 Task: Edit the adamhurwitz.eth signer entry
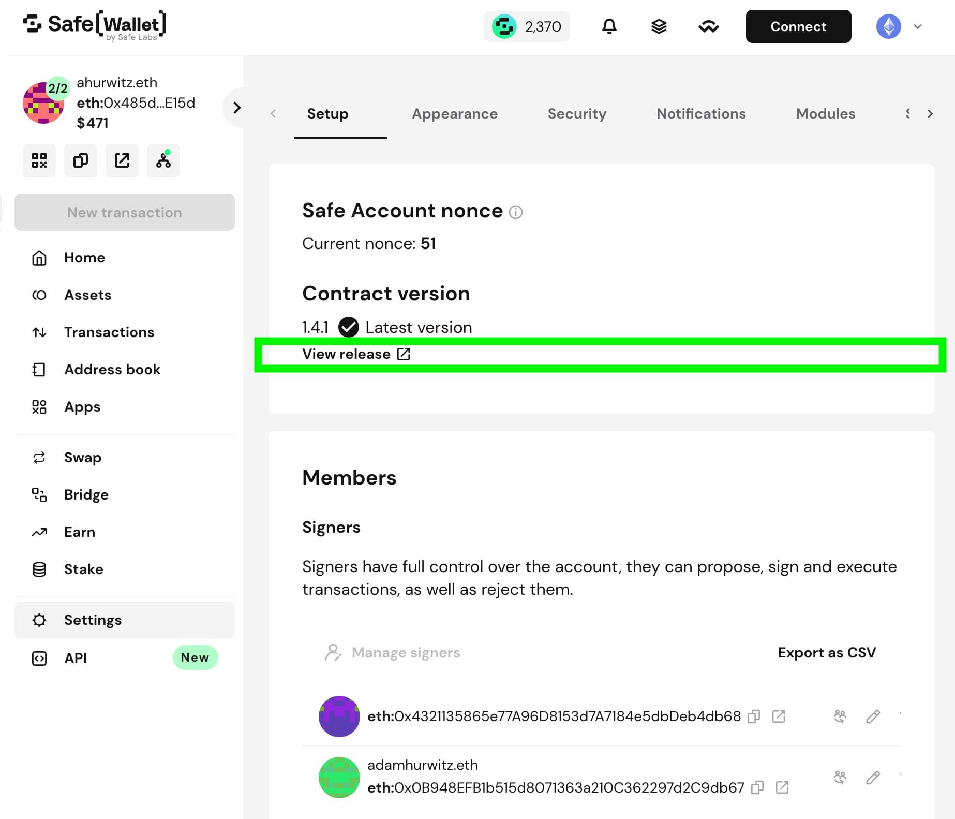coord(873,777)
